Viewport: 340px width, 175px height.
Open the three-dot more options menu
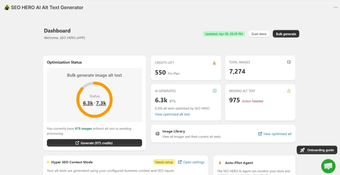point(335,8)
